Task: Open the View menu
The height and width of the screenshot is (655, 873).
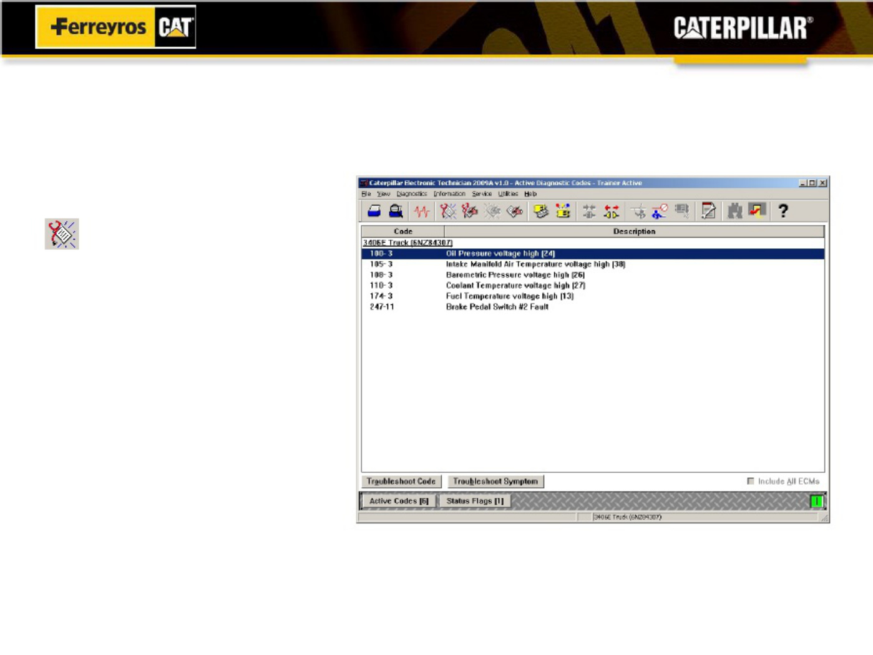Action: (x=383, y=194)
